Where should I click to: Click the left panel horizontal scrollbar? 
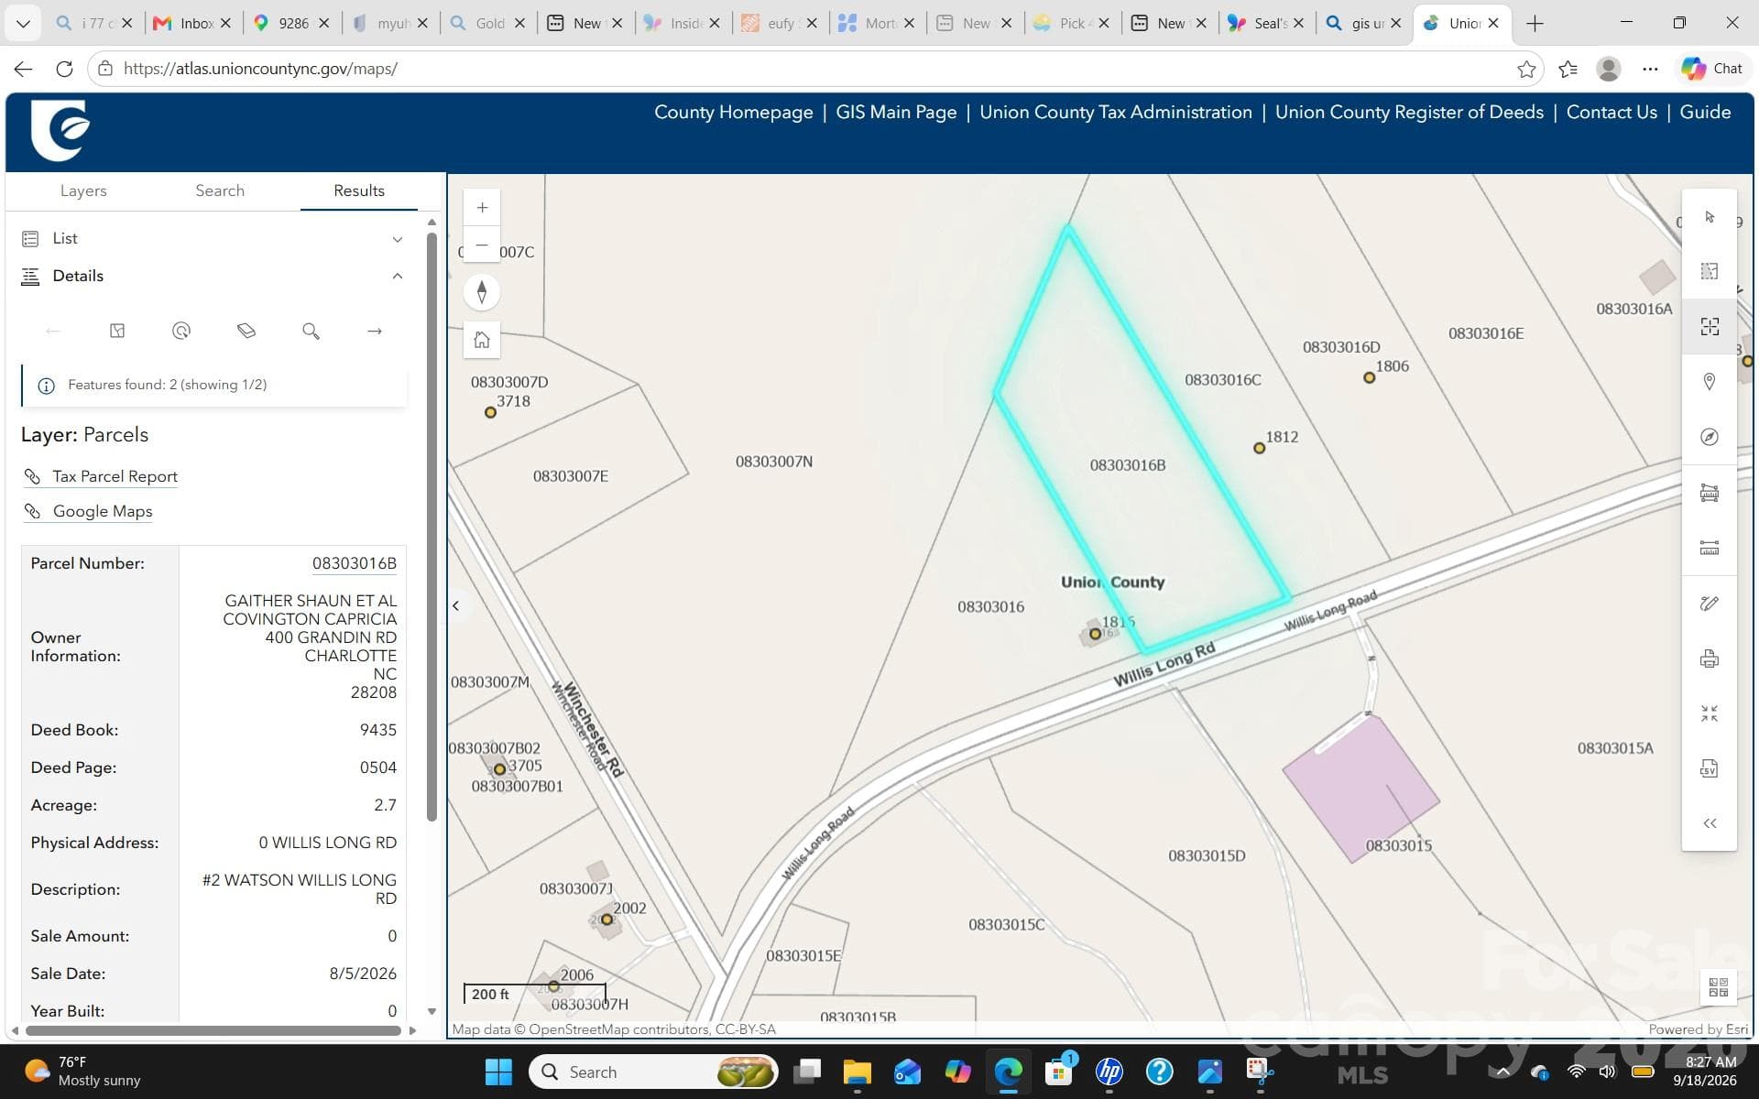(213, 1030)
